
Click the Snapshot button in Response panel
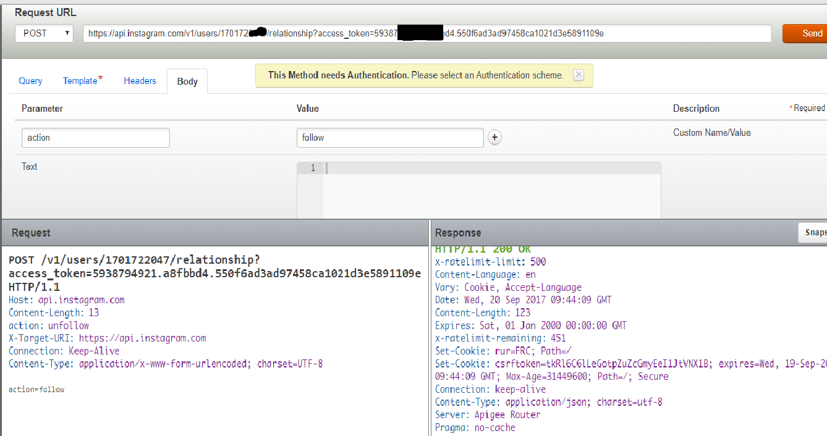point(812,232)
